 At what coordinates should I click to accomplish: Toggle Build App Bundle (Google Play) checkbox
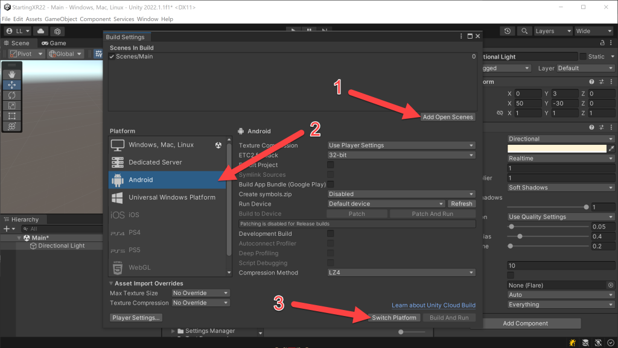click(330, 184)
